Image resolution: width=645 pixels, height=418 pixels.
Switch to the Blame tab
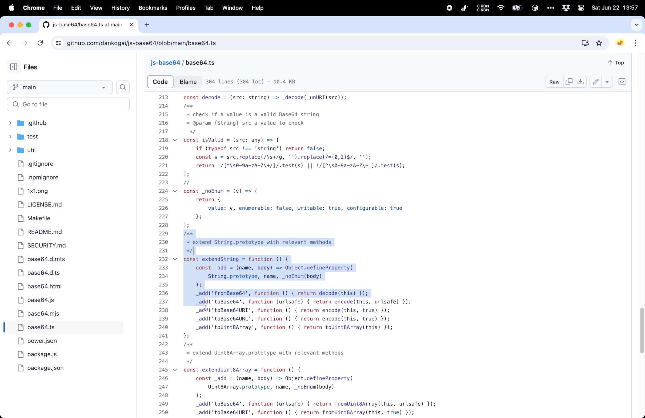pos(188,82)
